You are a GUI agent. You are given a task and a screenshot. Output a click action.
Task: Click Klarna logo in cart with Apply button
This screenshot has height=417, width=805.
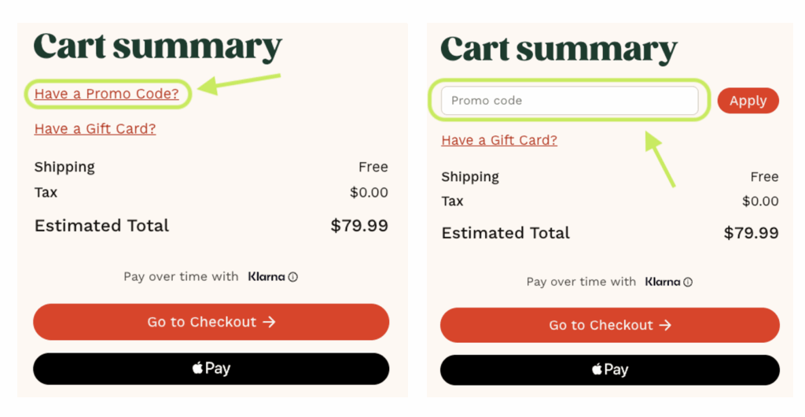[663, 281]
